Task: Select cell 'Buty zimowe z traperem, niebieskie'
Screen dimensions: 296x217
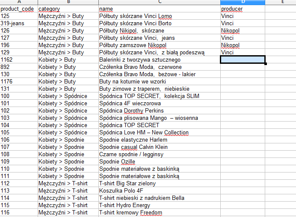Action: click(x=159, y=89)
